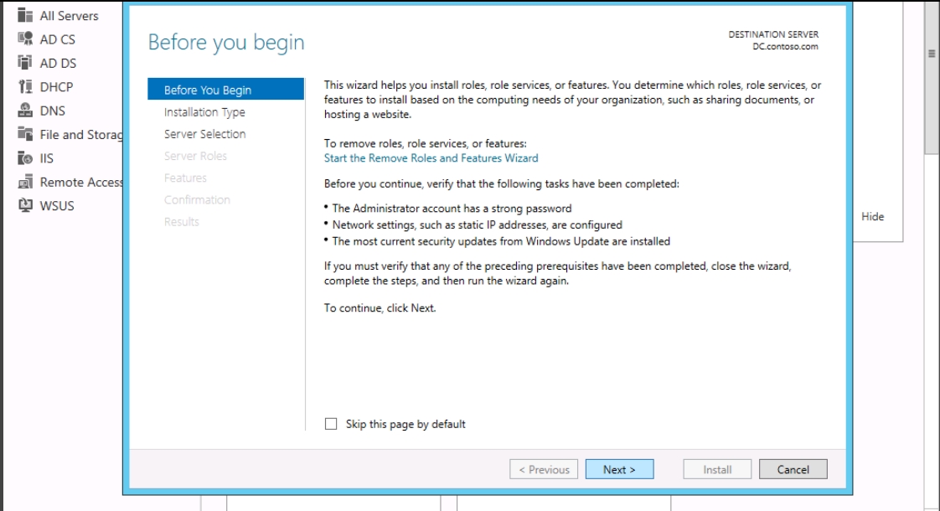Click Hide in the background panel
This screenshot has width=940, height=511.
tap(872, 217)
